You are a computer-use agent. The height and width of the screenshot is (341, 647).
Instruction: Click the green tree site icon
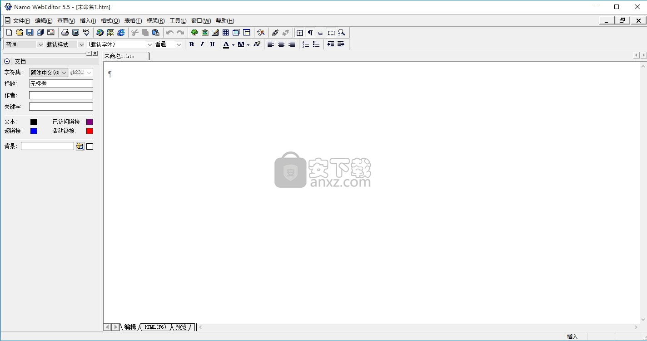(194, 32)
